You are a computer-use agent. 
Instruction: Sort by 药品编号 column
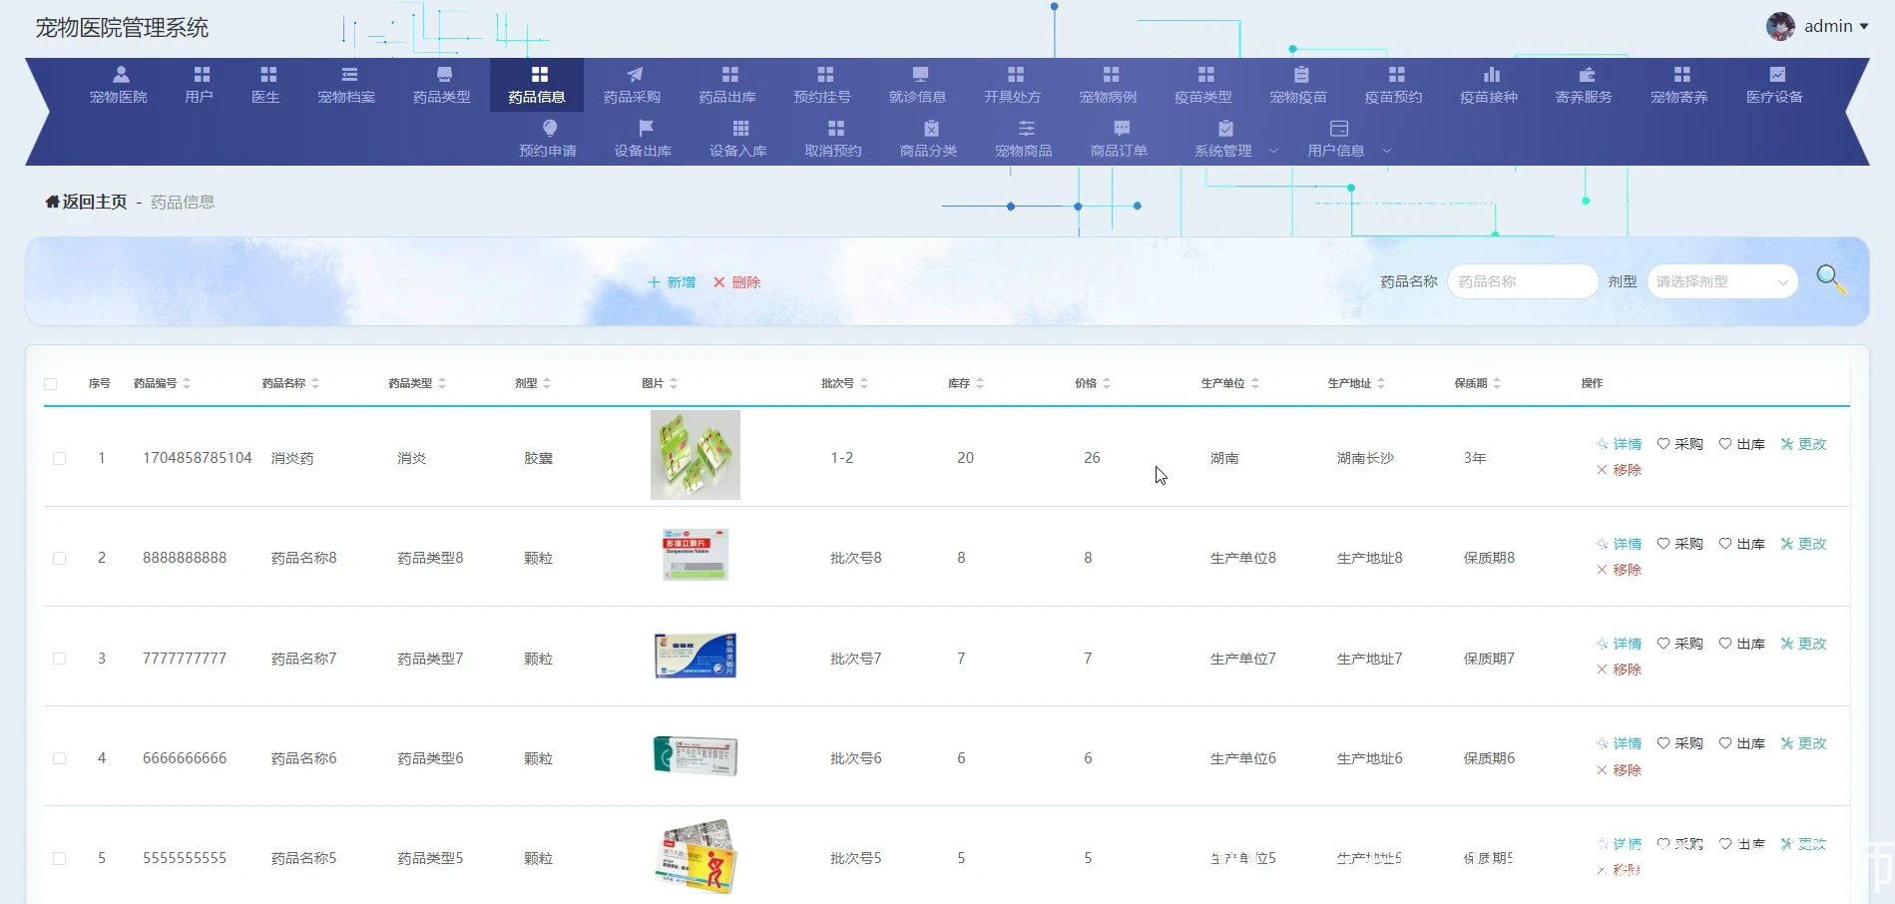point(187,383)
